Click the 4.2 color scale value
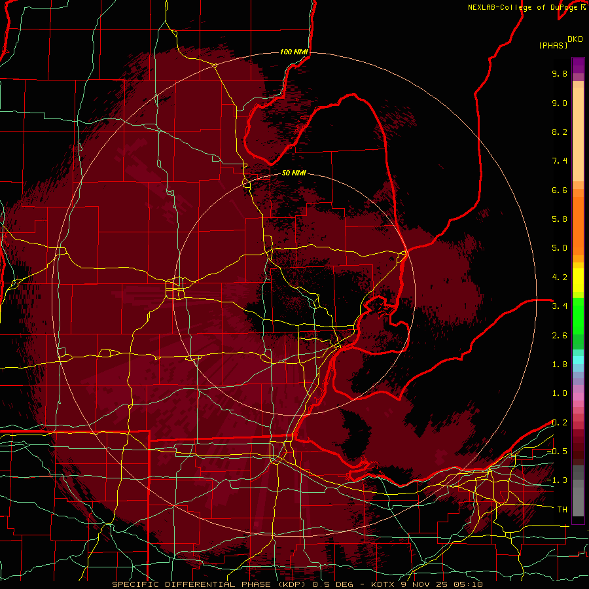Image resolution: width=589 pixels, height=589 pixels. click(x=560, y=277)
